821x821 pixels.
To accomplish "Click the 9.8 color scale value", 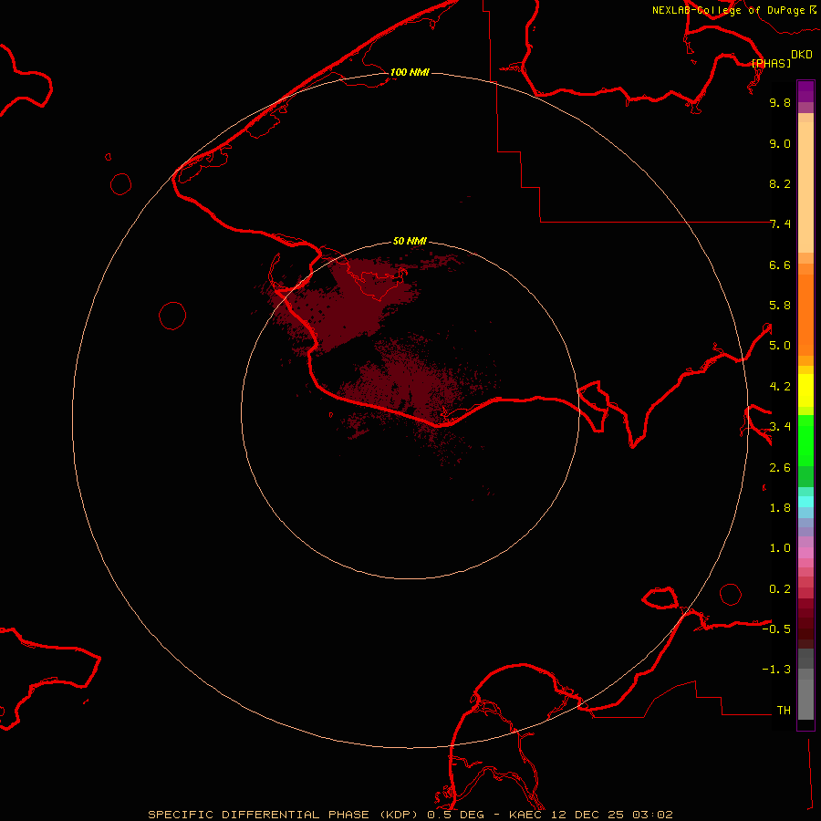I will click(779, 103).
